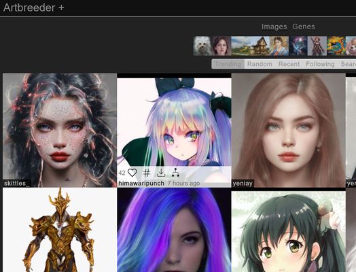Click the '7 hours ago' timestamp
The width and height of the screenshot is (356, 272).
click(183, 184)
